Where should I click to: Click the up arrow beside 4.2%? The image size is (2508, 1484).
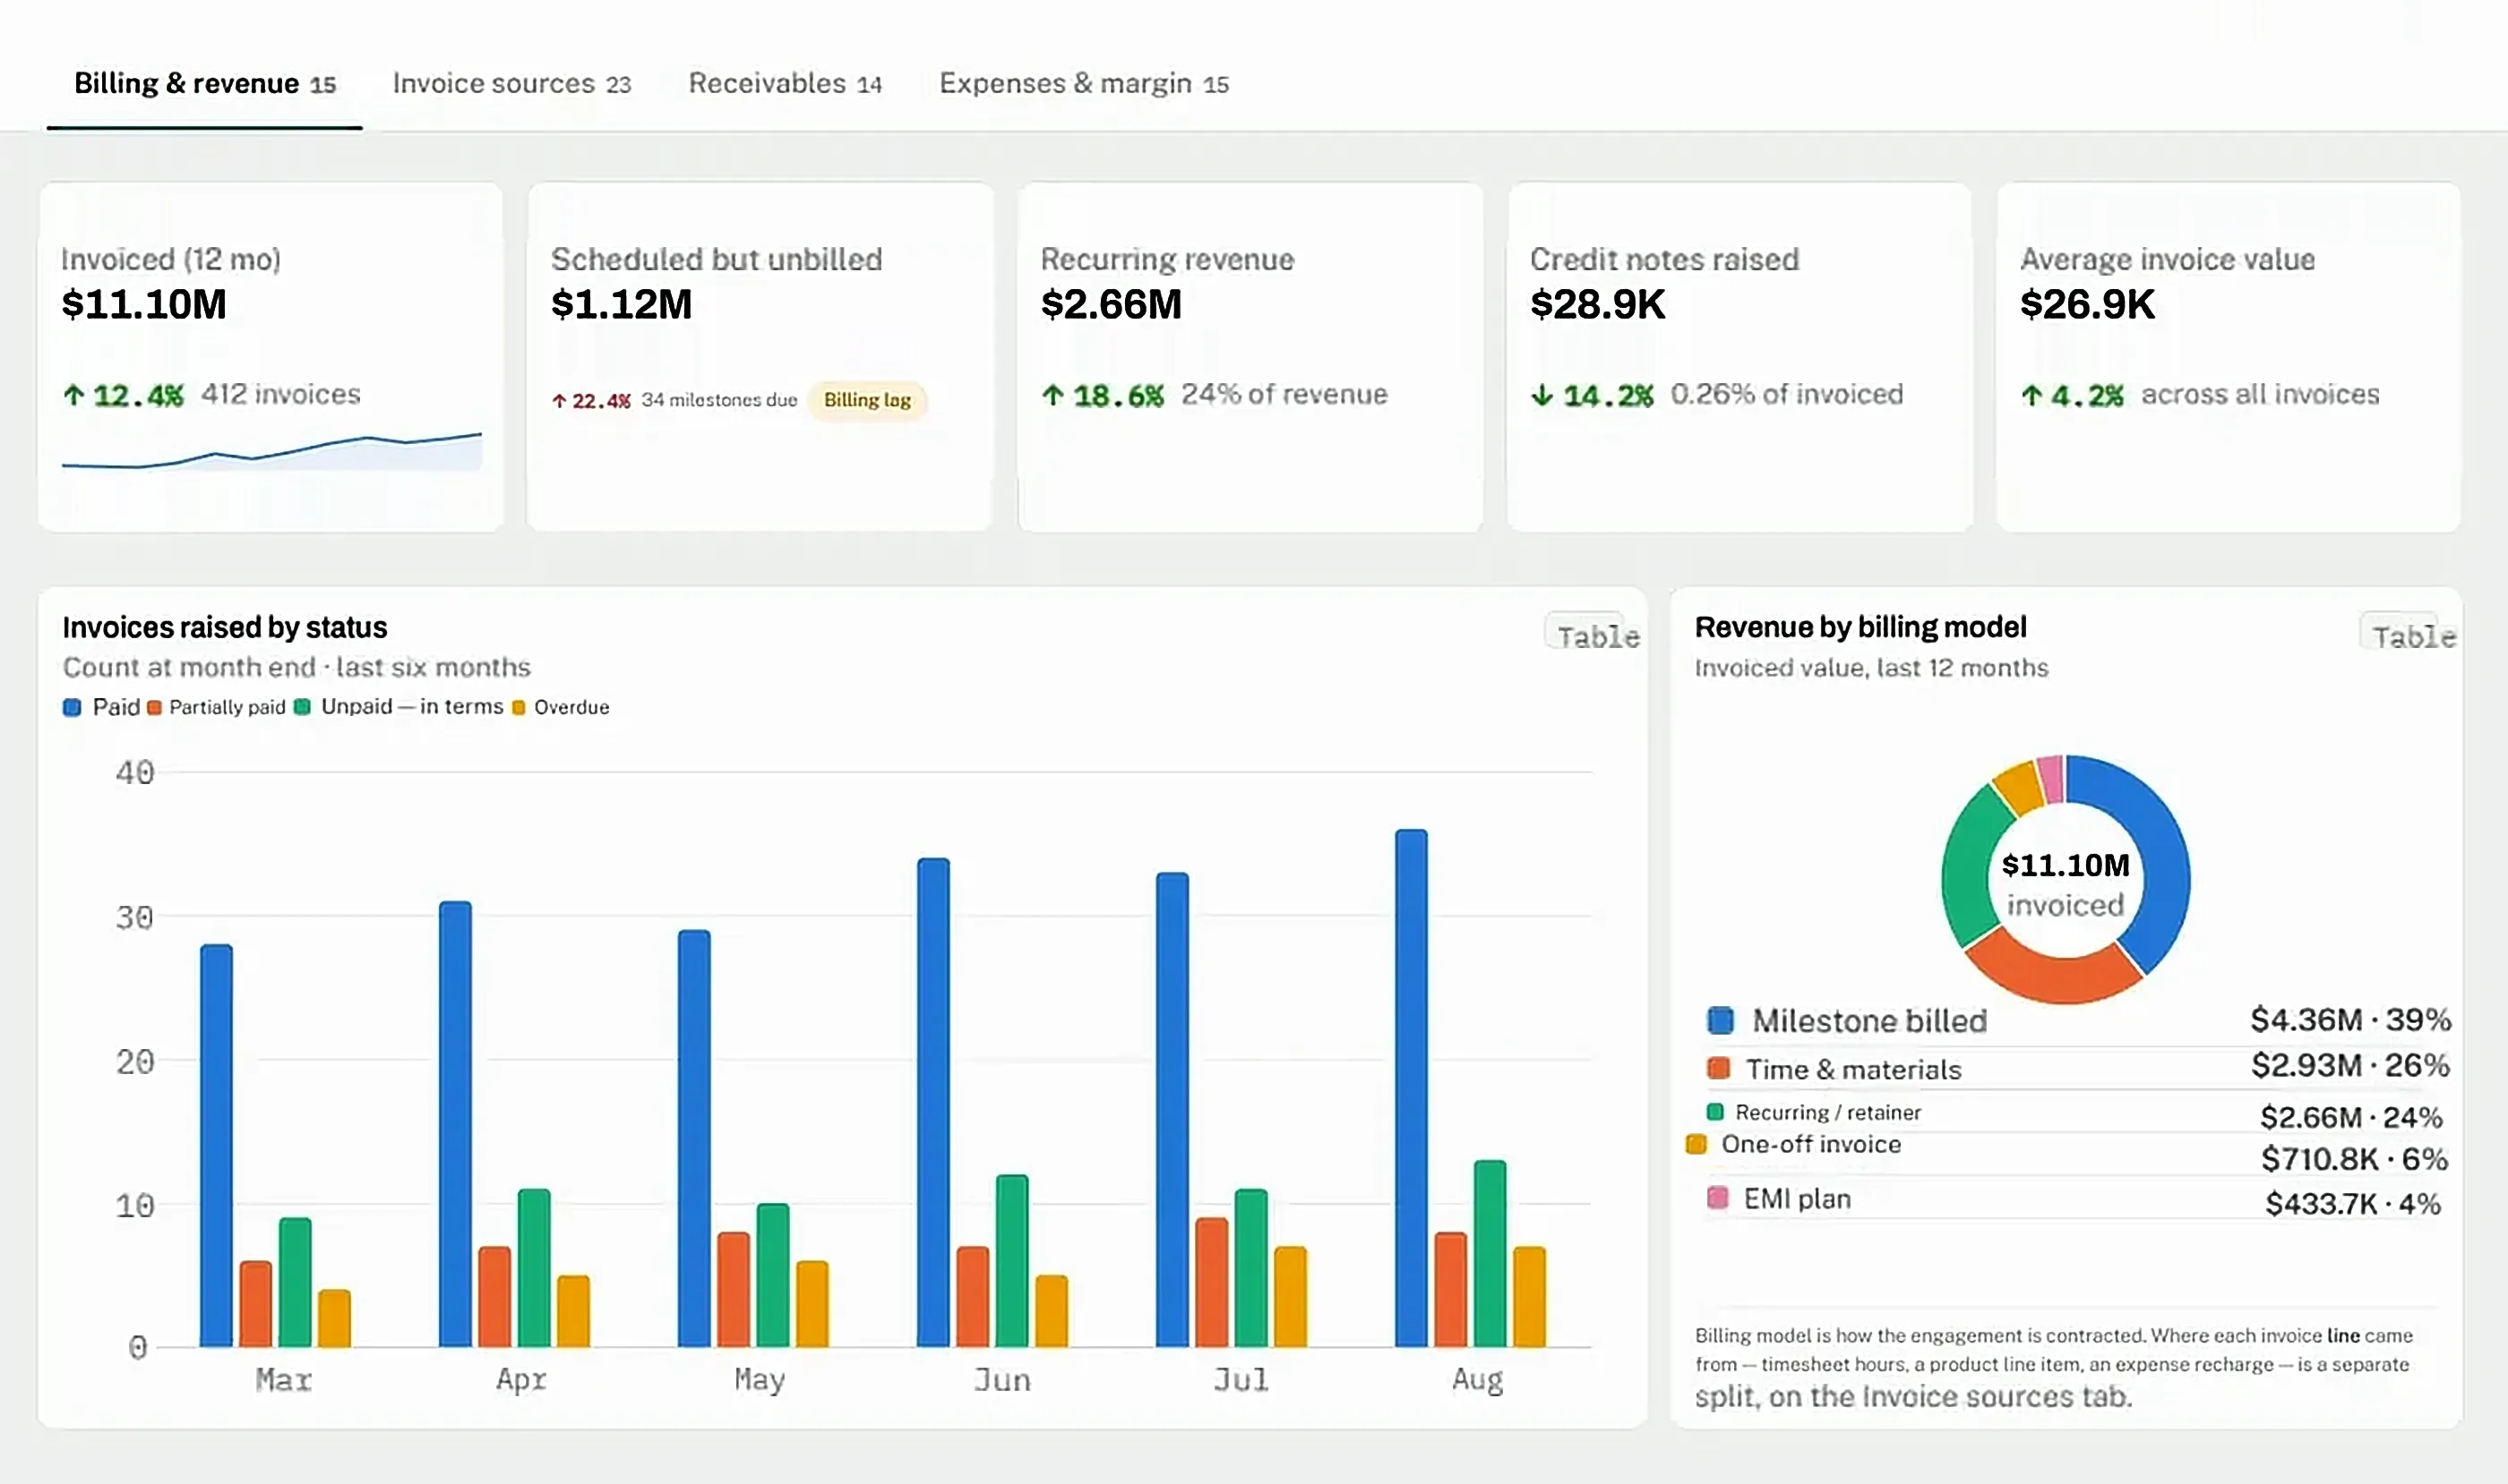point(2031,396)
